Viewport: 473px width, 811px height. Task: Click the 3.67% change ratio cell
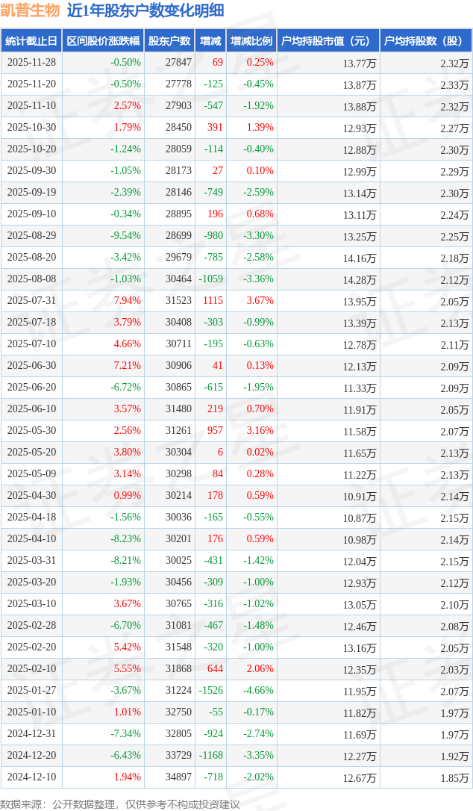coord(260,301)
